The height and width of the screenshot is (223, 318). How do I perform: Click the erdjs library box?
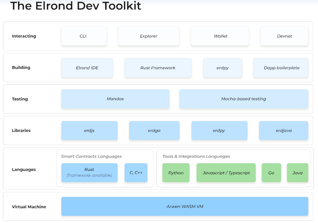pos(89,130)
